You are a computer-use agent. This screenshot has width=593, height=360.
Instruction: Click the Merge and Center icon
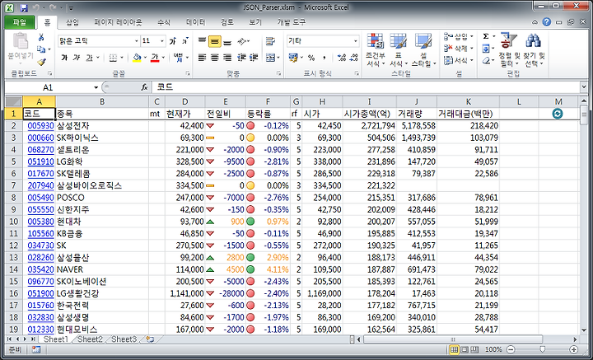coord(270,58)
